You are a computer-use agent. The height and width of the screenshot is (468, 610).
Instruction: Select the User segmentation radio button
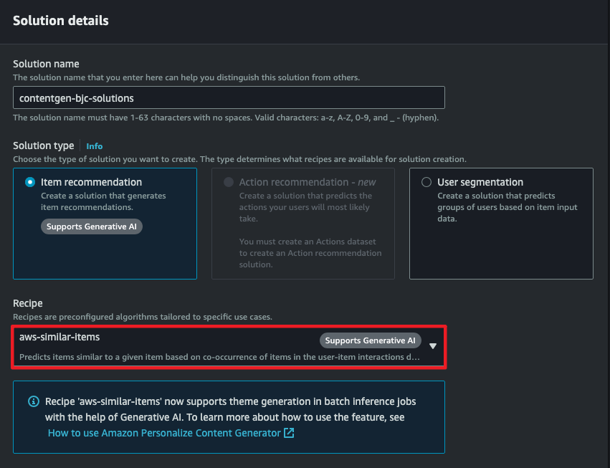click(426, 182)
